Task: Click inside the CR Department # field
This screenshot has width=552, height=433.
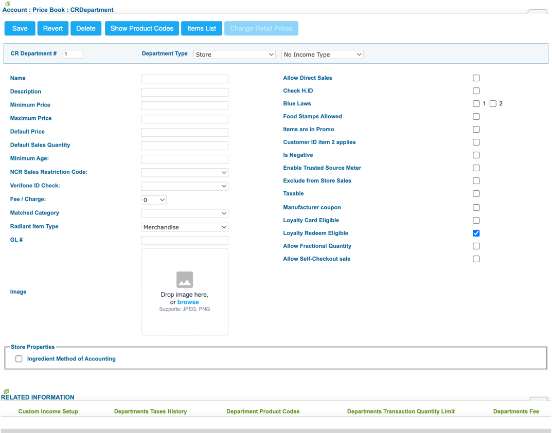Action: click(x=72, y=54)
